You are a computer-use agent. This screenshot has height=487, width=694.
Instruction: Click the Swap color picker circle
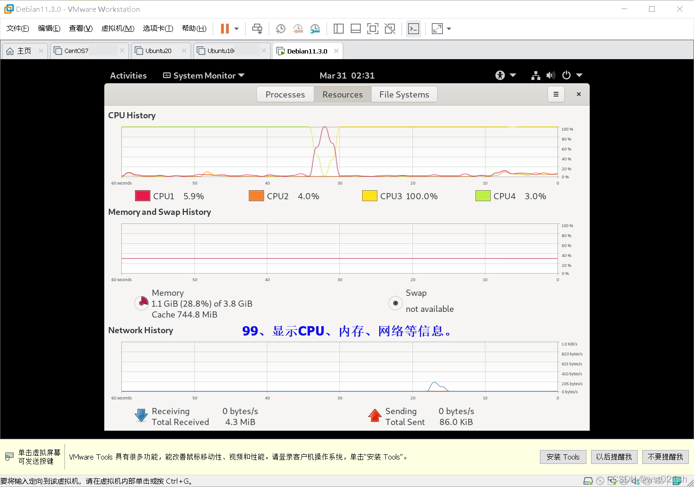pos(395,303)
